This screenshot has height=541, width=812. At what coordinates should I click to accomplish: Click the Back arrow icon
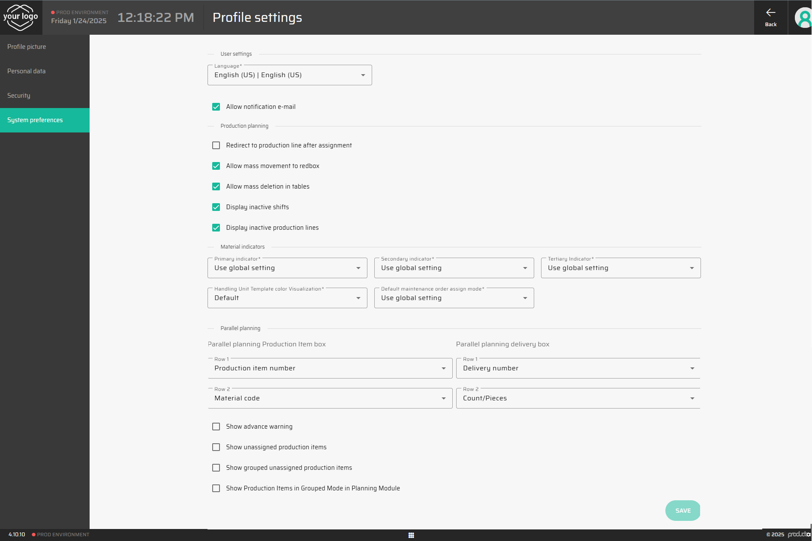tap(770, 13)
